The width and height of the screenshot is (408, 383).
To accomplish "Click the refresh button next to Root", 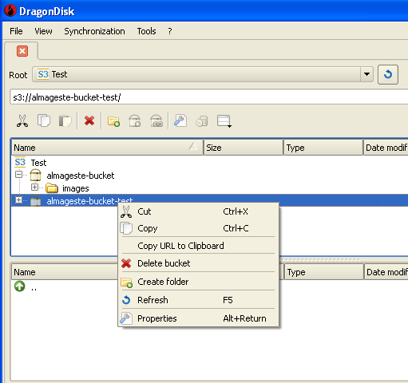I will coord(388,74).
